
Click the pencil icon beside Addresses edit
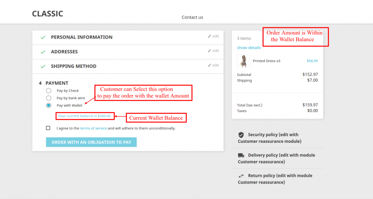(209, 51)
